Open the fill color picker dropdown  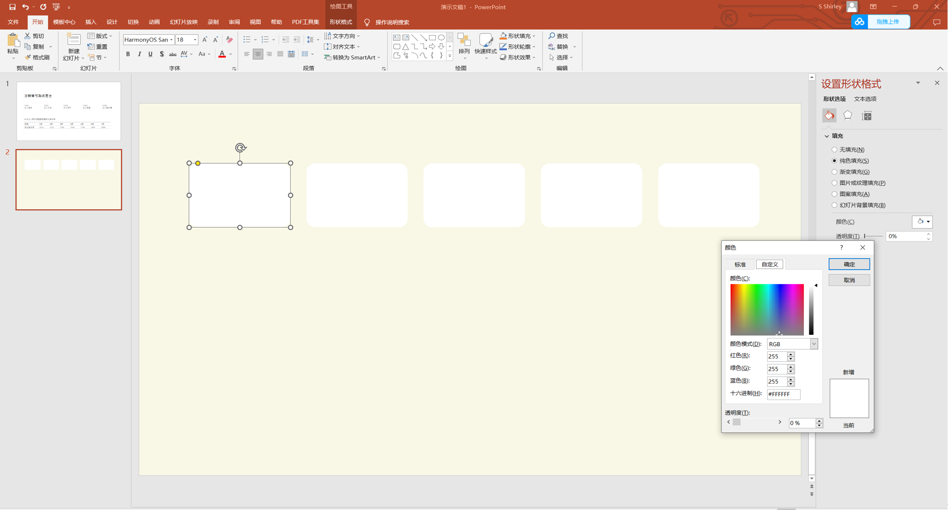point(922,222)
